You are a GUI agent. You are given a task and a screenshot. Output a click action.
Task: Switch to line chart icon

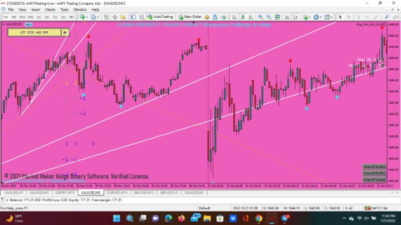(x=251, y=17)
